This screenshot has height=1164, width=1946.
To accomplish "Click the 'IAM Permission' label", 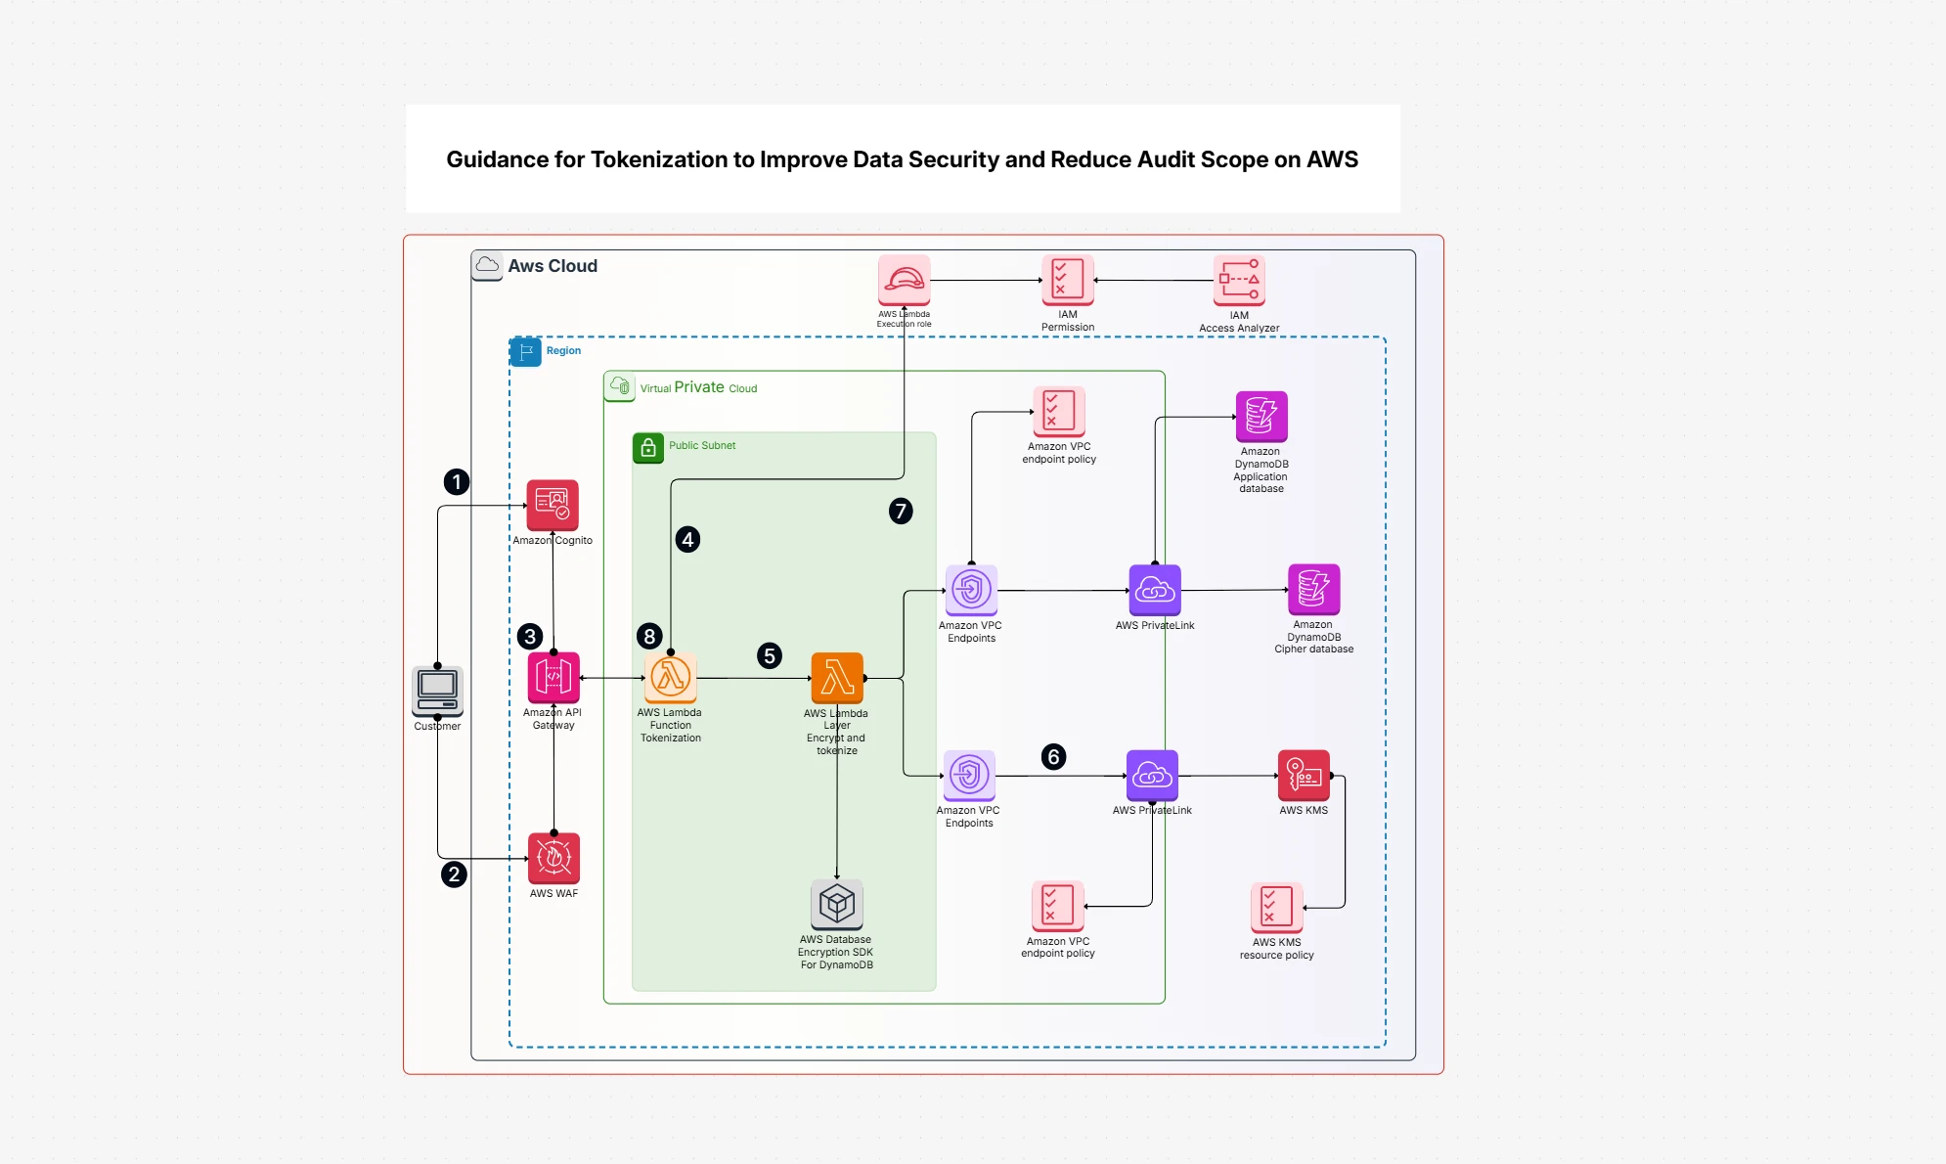I will [1068, 321].
